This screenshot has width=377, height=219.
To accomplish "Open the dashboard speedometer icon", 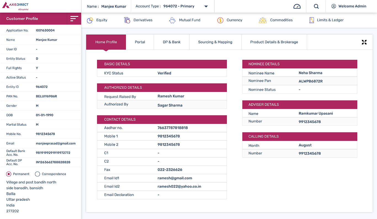I will click(297, 6).
